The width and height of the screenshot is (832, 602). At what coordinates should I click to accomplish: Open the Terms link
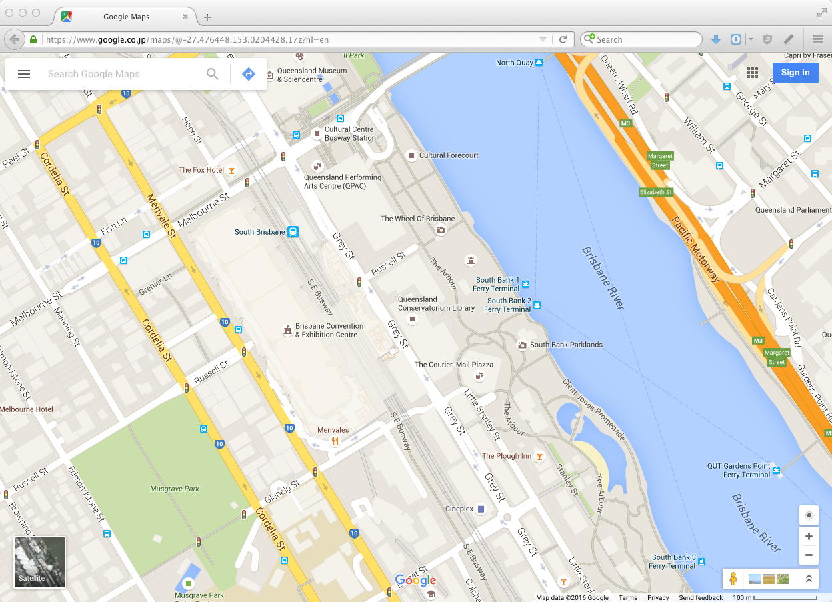click(628, 597)
